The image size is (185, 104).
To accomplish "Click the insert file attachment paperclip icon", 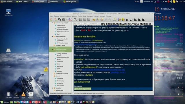I will click(106, 20).
